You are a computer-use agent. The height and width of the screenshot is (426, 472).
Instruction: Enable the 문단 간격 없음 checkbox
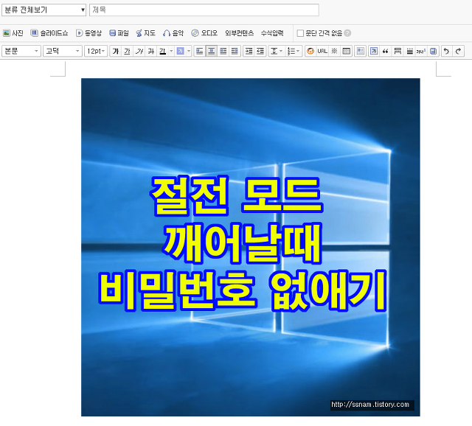coord(300,33)
